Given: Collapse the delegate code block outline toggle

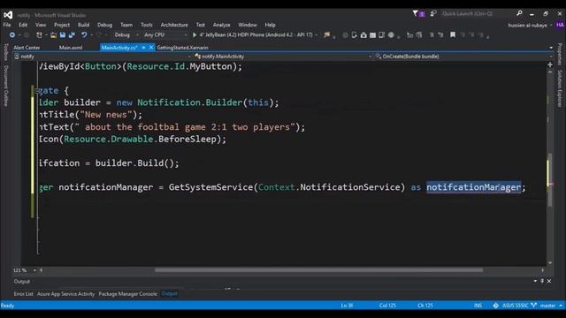Looking at the screenshot, I should coord(37,91).
